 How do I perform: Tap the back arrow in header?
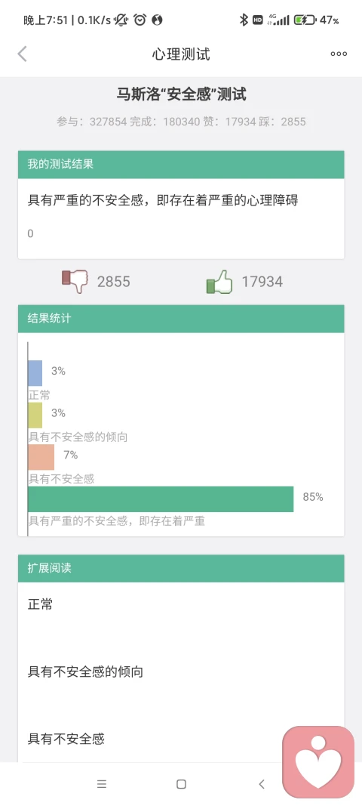pos(22,54)
